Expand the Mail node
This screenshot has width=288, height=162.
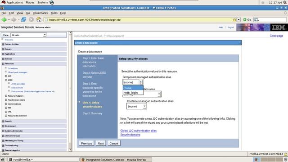click(x=6, y=108)
